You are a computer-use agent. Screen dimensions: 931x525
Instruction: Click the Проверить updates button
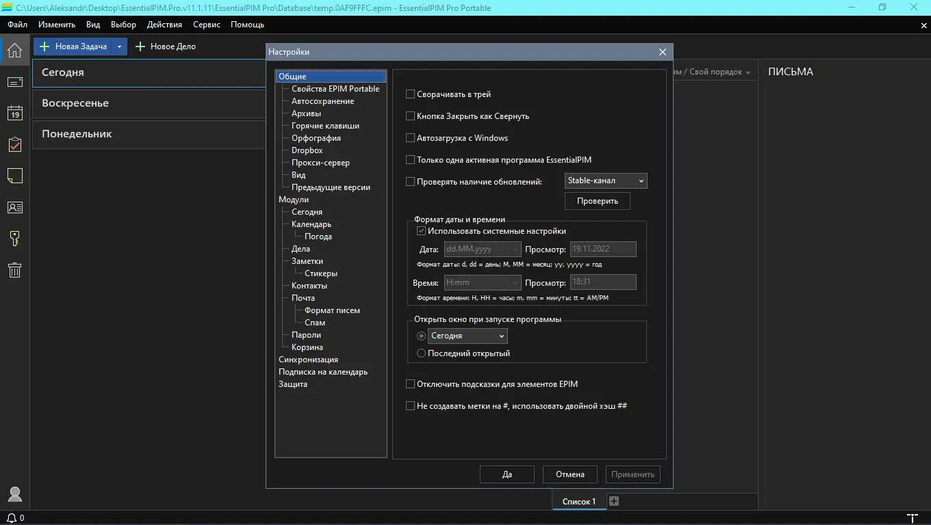[598, 201]
